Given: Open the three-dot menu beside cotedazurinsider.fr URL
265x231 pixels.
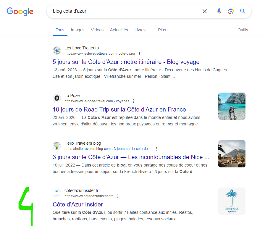Looking at the screenshot, I should [x=117, y=196].
